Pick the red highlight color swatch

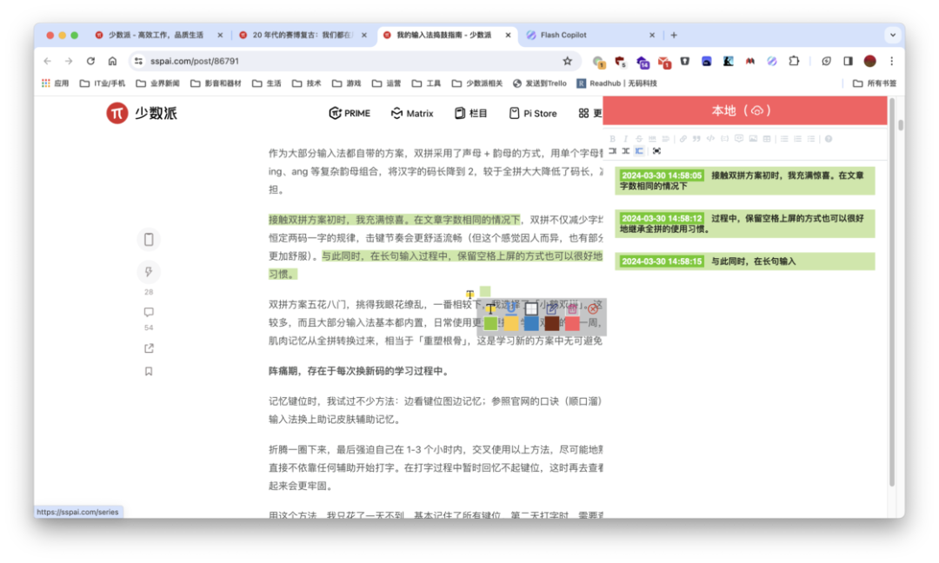tap(572, 324)
